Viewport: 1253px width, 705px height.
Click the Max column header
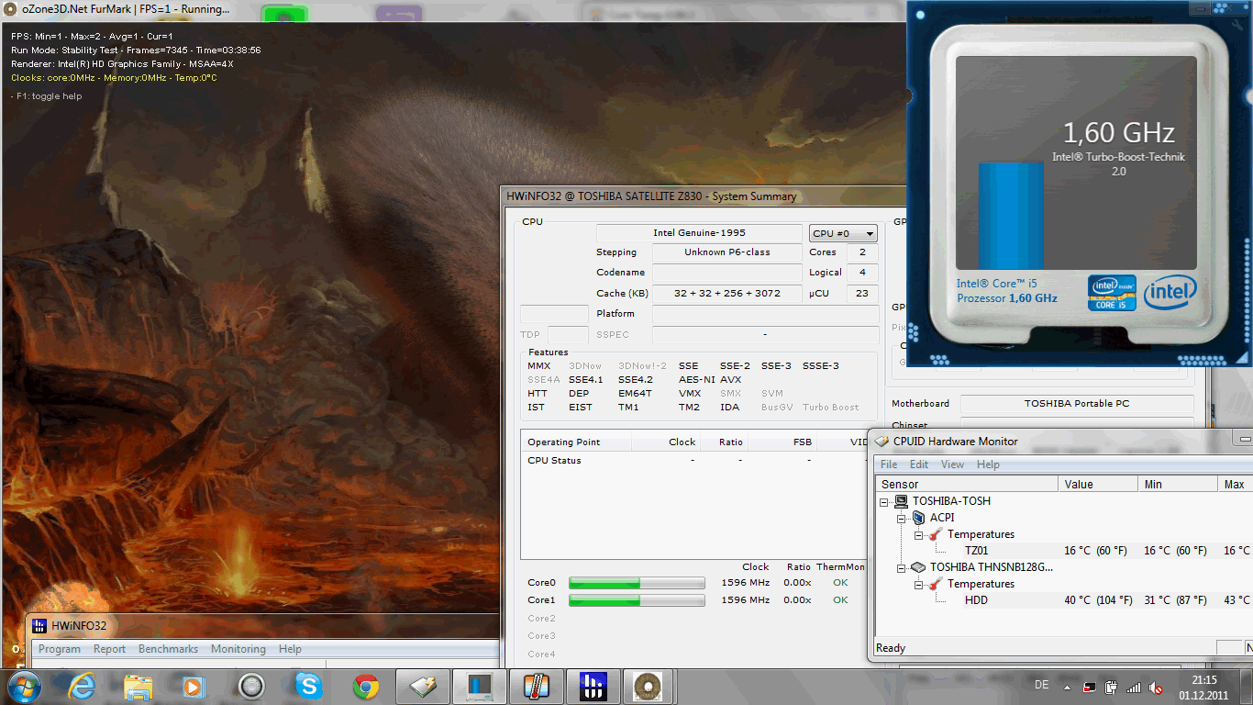pos(1235,485)
